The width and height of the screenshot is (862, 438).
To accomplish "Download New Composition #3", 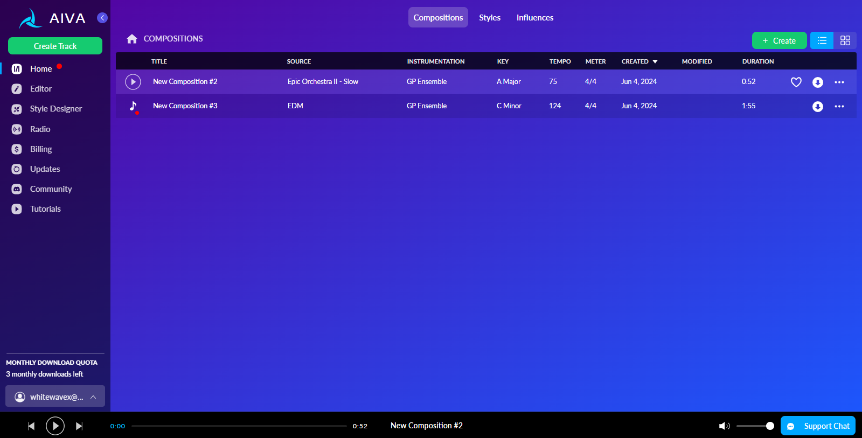I will pyautogui.click(x=818, y=107).
